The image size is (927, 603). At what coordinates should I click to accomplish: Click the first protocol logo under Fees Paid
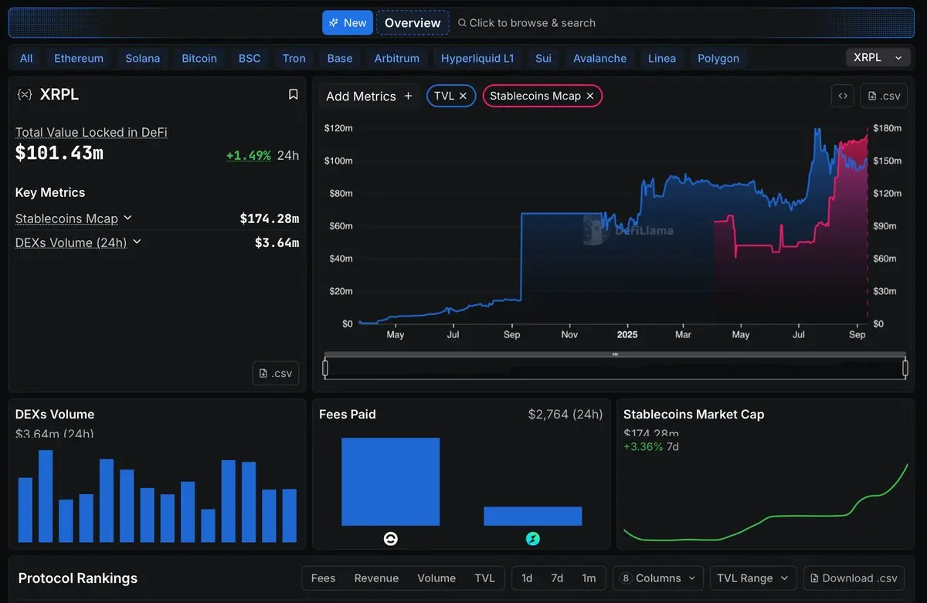[391, 539]
